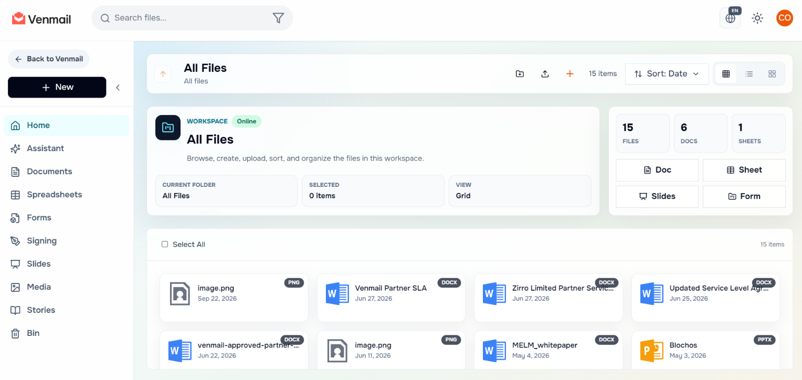Click the orange plus add icon
This screenshot has width=802, height=380.
(570, 74)
